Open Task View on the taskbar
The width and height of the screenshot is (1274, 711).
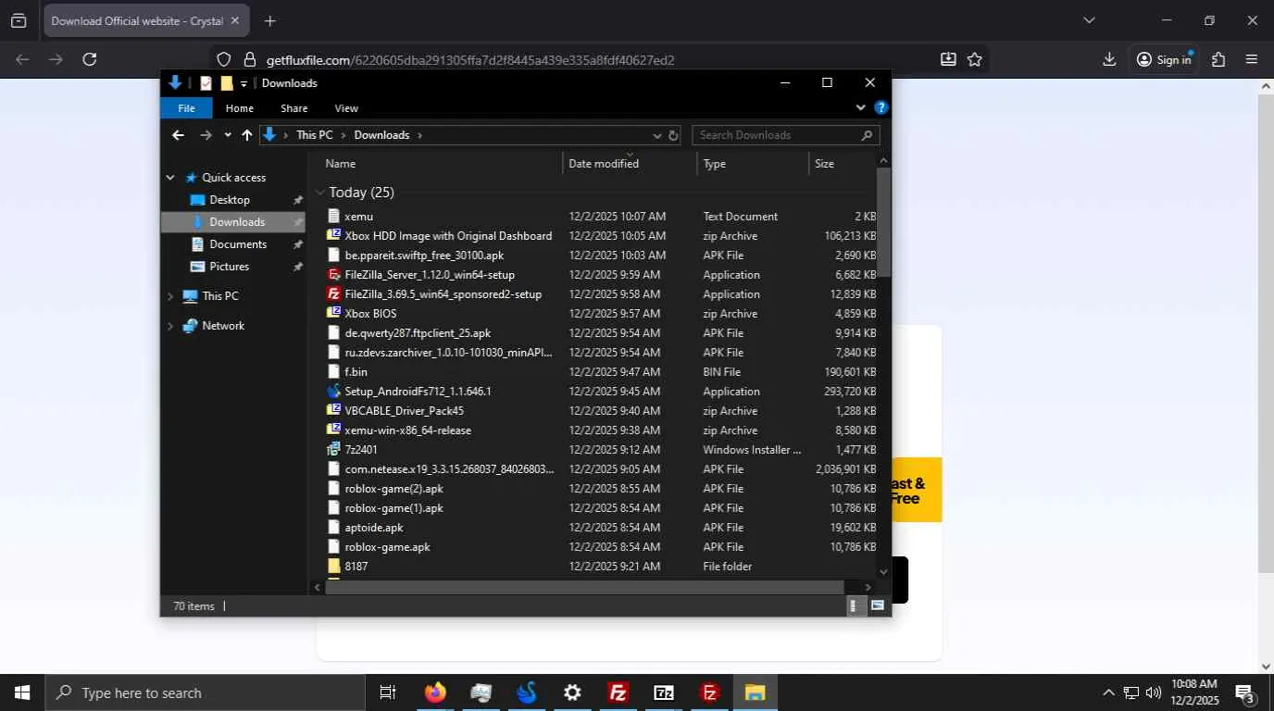(x=388, y=692)
